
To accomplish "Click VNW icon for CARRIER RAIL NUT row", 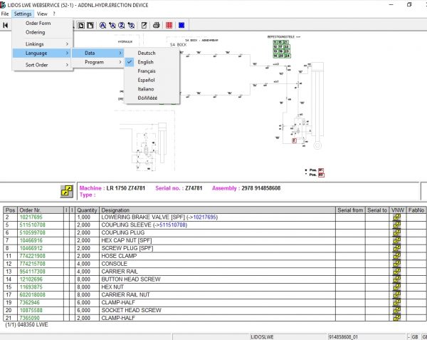I will [x=397, y=295].
